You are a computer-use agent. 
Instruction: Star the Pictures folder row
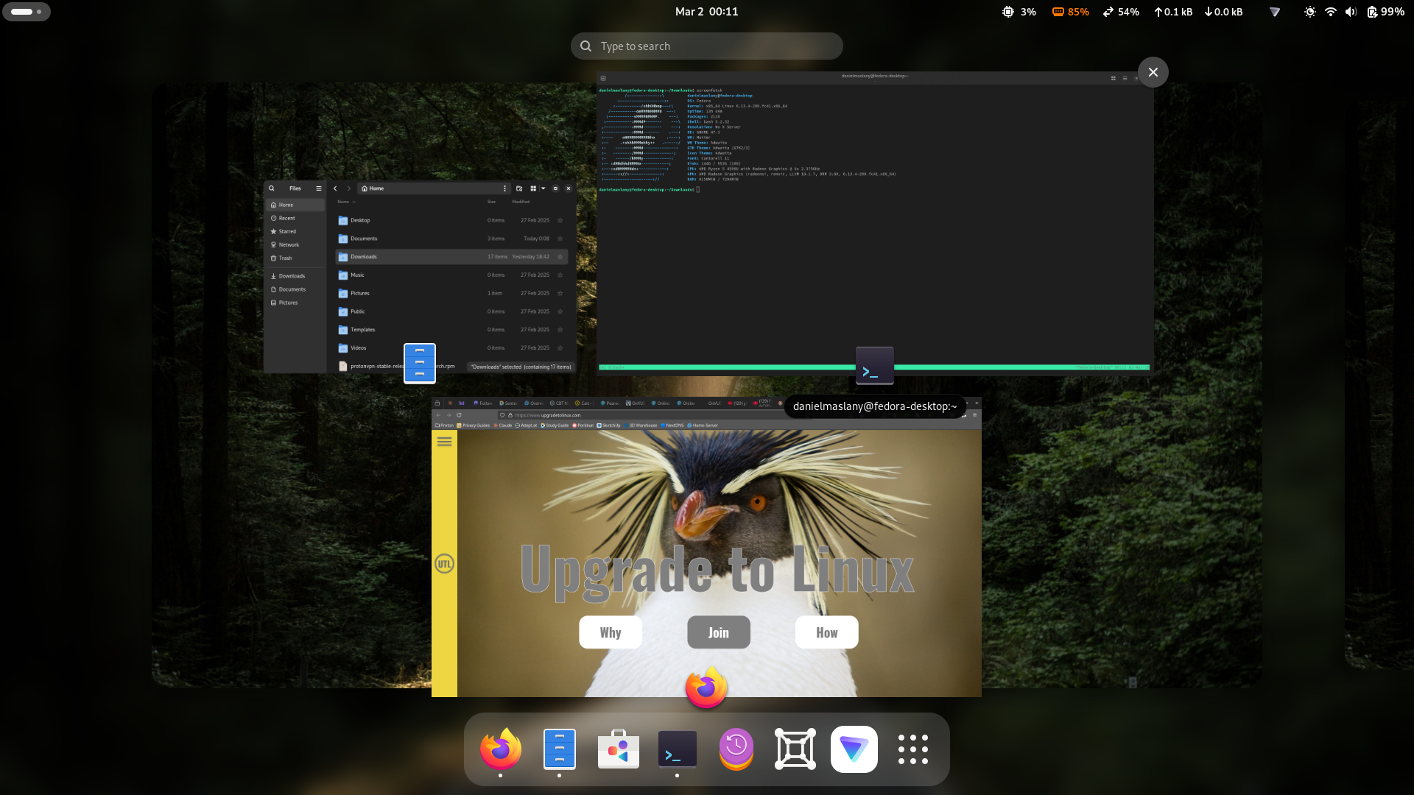click(560, 293)
